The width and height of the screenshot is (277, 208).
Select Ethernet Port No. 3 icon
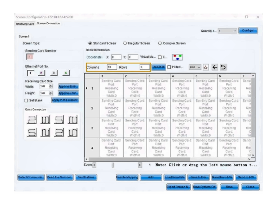pos(54,73)
